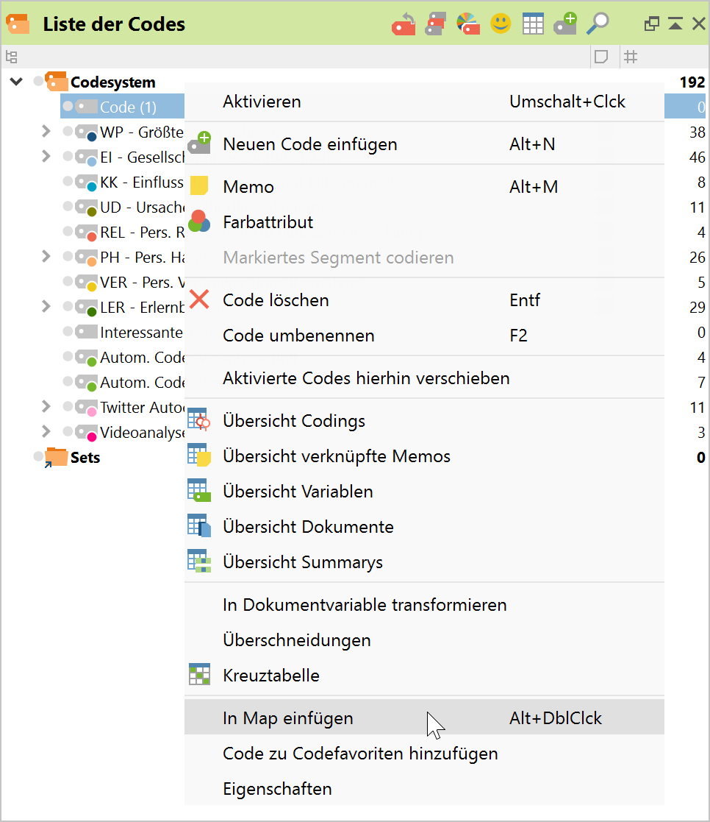Select the Autom. Code row with frequency 7
Screen dimensions: 710x822
[x=142, y=383]
